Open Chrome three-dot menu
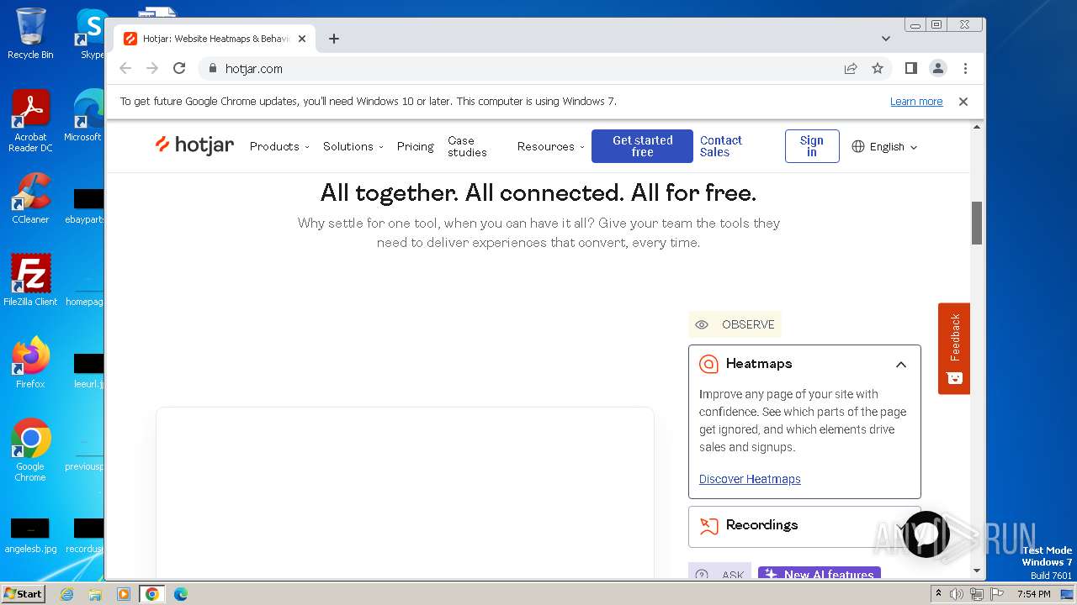The height and width of the screenshot is (605, 1077). [965, 68]
